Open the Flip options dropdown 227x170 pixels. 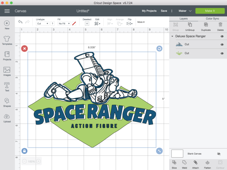129,24
